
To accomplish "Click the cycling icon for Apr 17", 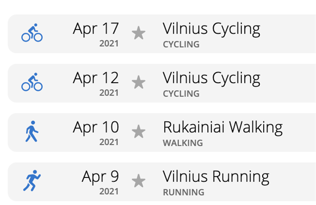I will pos(32,33).
